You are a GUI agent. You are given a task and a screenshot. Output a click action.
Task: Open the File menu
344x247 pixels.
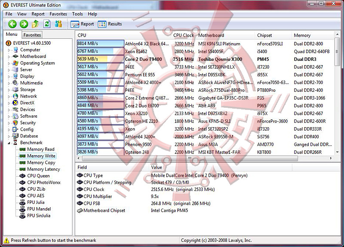click(x=9, y=14)
